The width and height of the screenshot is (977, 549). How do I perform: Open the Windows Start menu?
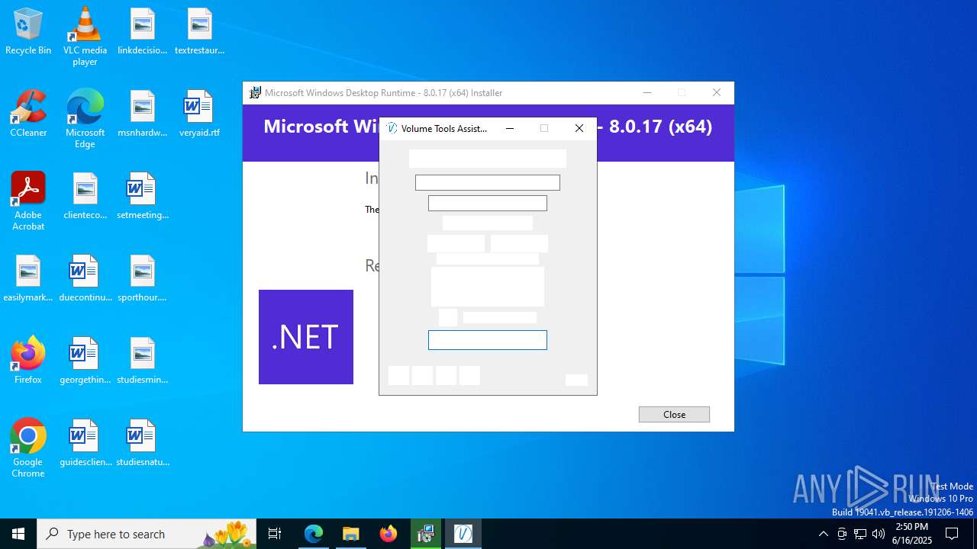[x=18, y=534]
